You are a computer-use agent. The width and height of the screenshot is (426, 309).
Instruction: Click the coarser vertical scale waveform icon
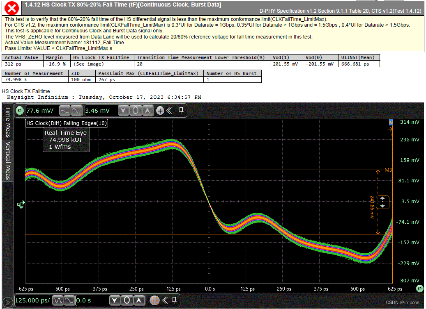click(64, 111)
